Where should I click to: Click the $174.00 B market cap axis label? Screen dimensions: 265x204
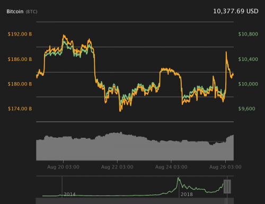click(20, 109)
